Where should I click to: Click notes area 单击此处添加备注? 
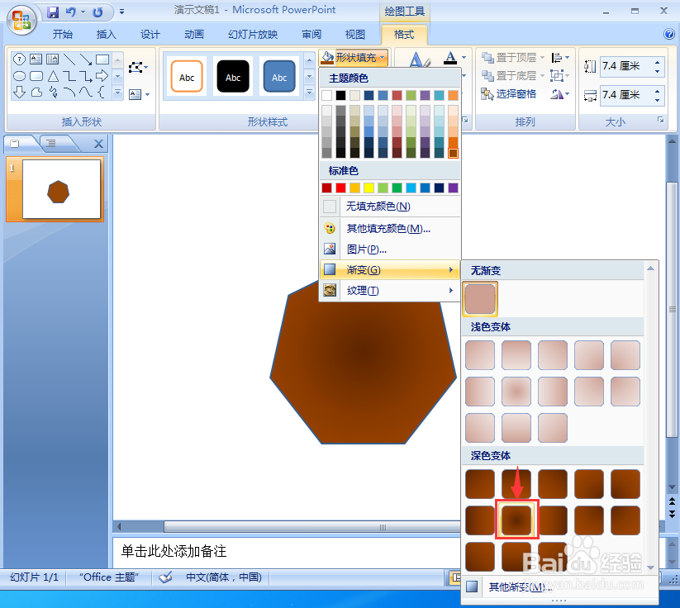[174, 551]
